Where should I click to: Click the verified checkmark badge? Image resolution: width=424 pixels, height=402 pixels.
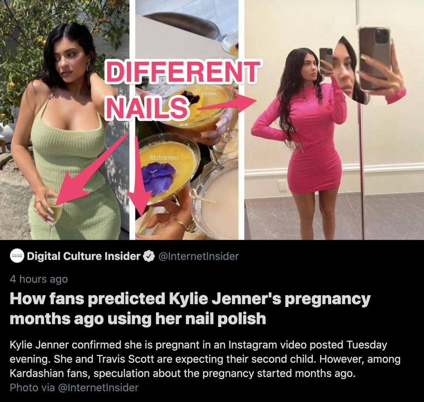(148, 256)
